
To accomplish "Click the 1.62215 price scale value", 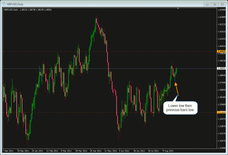I will click(222, 24).
